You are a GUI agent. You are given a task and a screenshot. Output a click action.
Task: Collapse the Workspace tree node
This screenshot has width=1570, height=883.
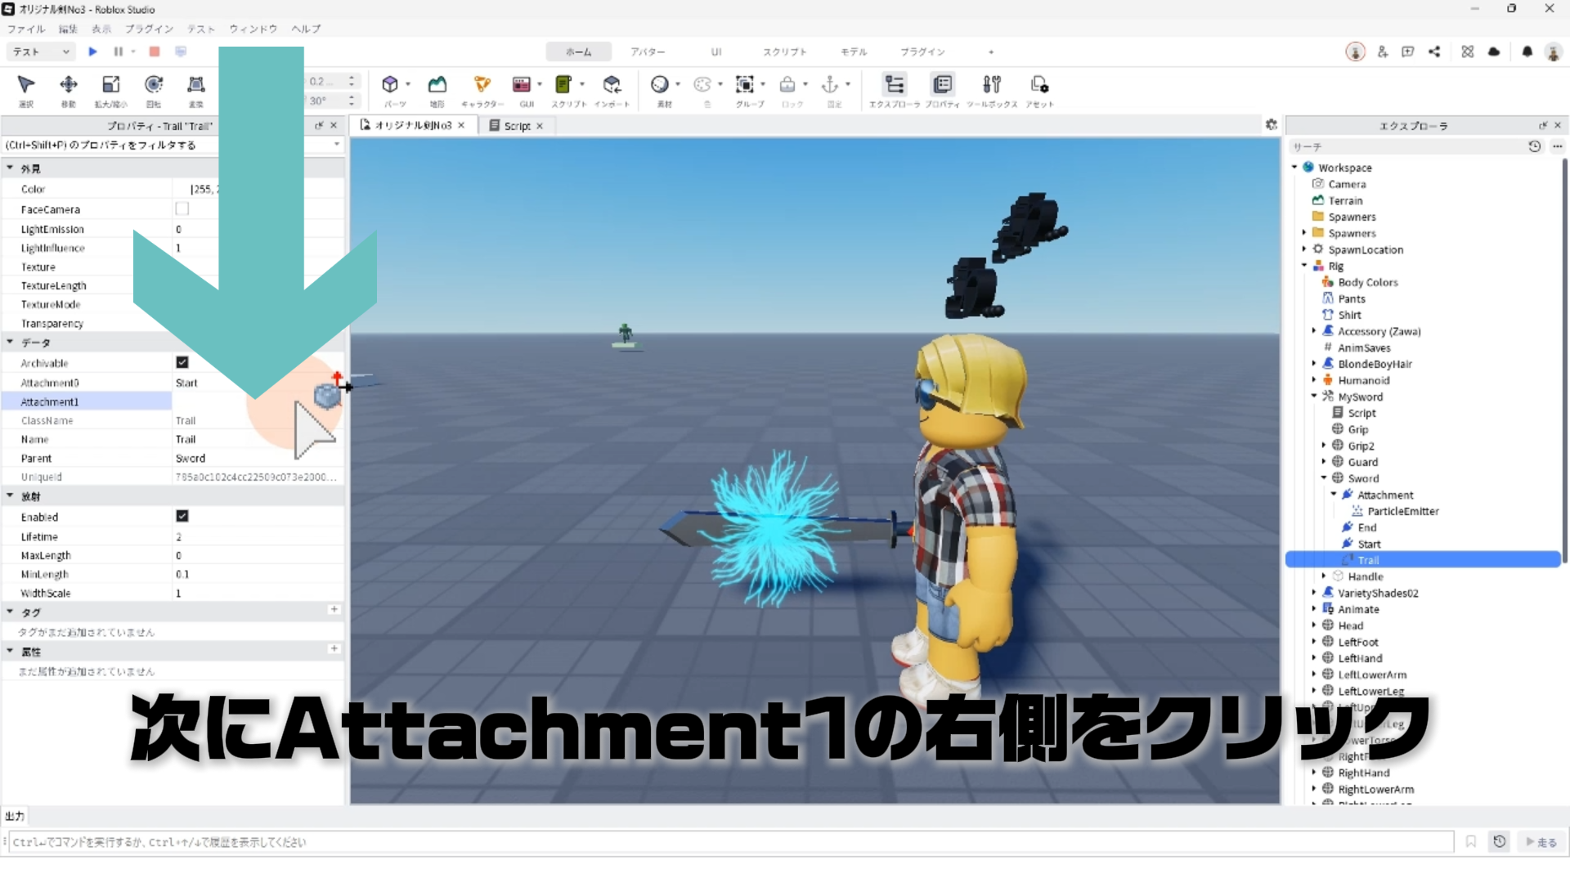point(1294,168)
